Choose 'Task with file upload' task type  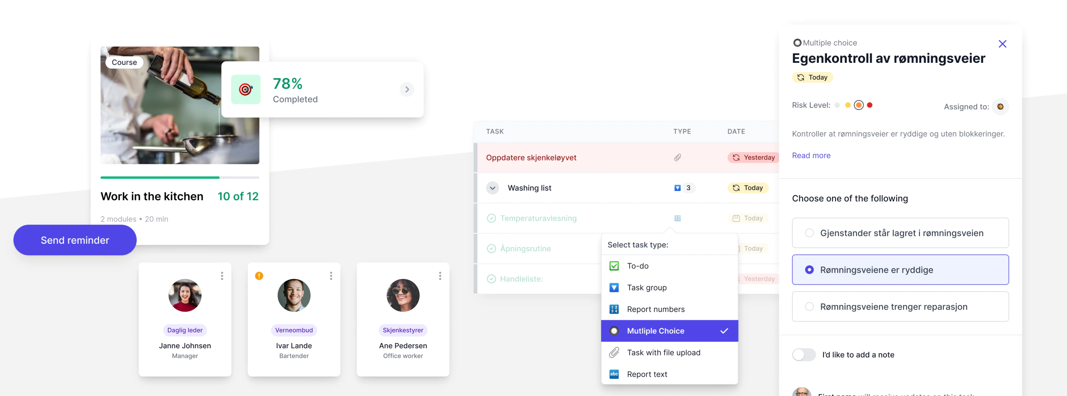coord(663,352)
